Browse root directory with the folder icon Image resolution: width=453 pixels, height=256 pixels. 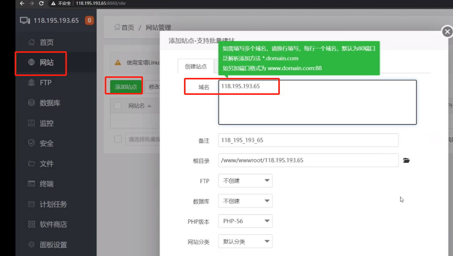click(406, 160)
